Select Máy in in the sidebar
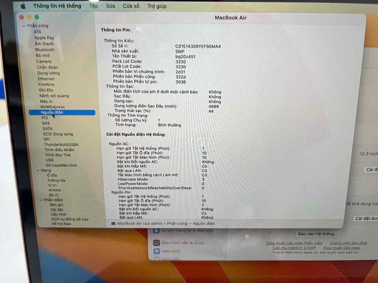The height and width of the screenshot is (283, 378). pyautogui.click(x=46, y=101)
